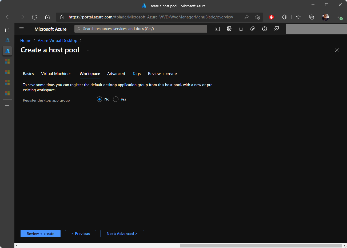Screen dimensions: 347x248
Task: Select the active Azure tab in vertical tabs
Action: tap(7, 51)
